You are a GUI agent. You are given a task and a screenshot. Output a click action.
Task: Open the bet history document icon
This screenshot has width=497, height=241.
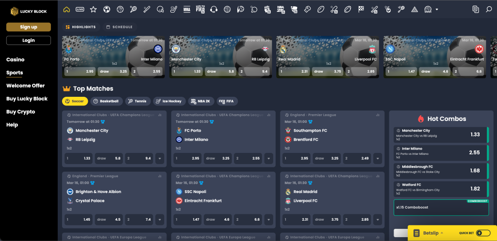pos(476,10)
